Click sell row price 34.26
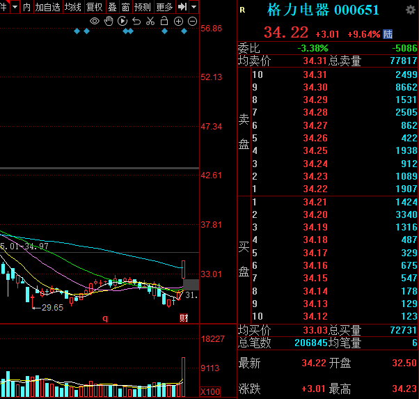The width and height of the screenshot is (419, 399). (x=315, y=138)
